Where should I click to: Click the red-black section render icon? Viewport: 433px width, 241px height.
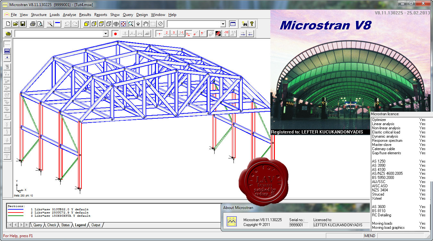click(218, 34)
